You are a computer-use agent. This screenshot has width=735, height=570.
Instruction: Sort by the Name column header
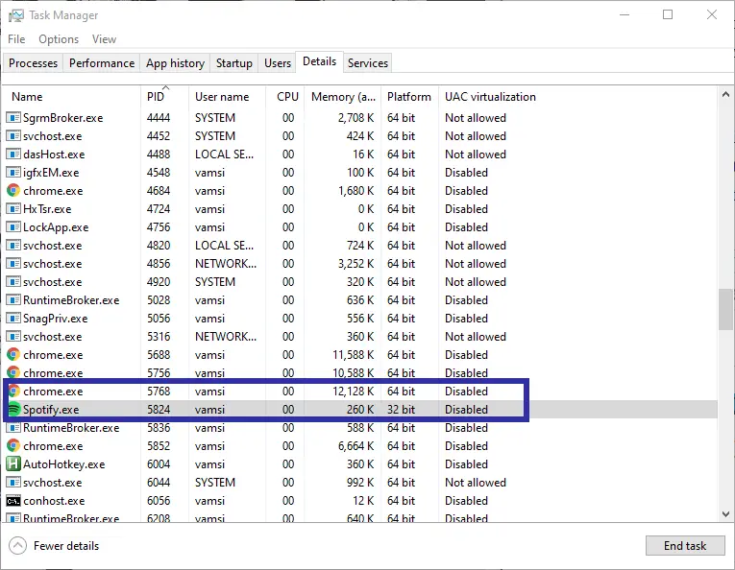click(x=71, y=97)
